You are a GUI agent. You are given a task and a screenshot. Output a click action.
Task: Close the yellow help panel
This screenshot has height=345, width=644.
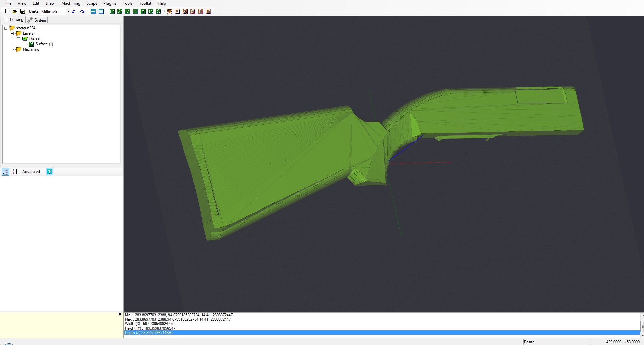120,314
